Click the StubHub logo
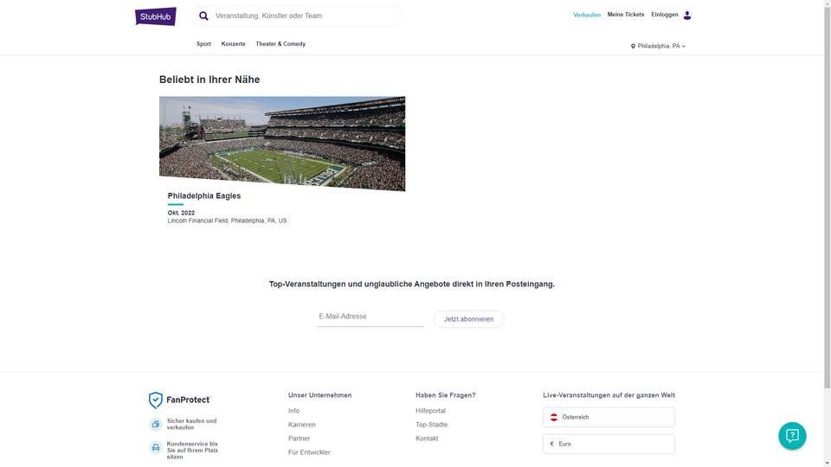This screenshot has width=831, height=467. pos(155,16)
